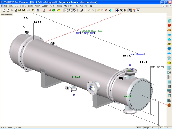Click the blue vessel report icon
This screenshot has height=129, width=172.
point(38,10)
